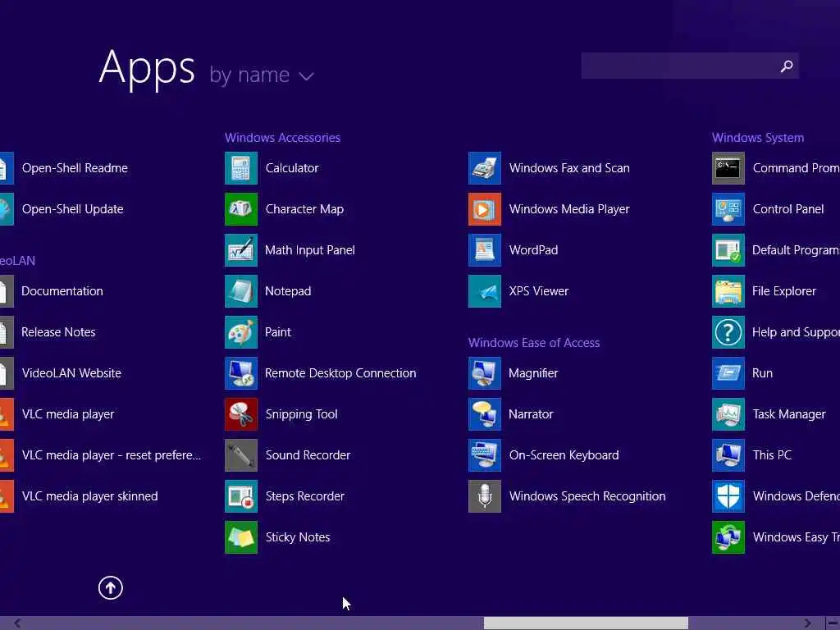Open the This PC icon

728,454
